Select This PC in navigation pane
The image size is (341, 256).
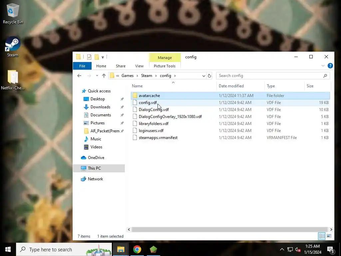(99, 168)
